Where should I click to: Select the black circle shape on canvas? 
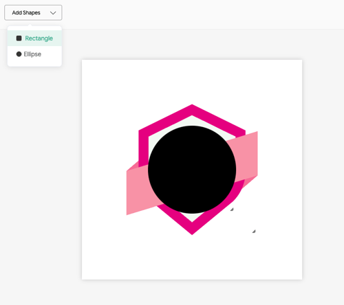(192, 170)
